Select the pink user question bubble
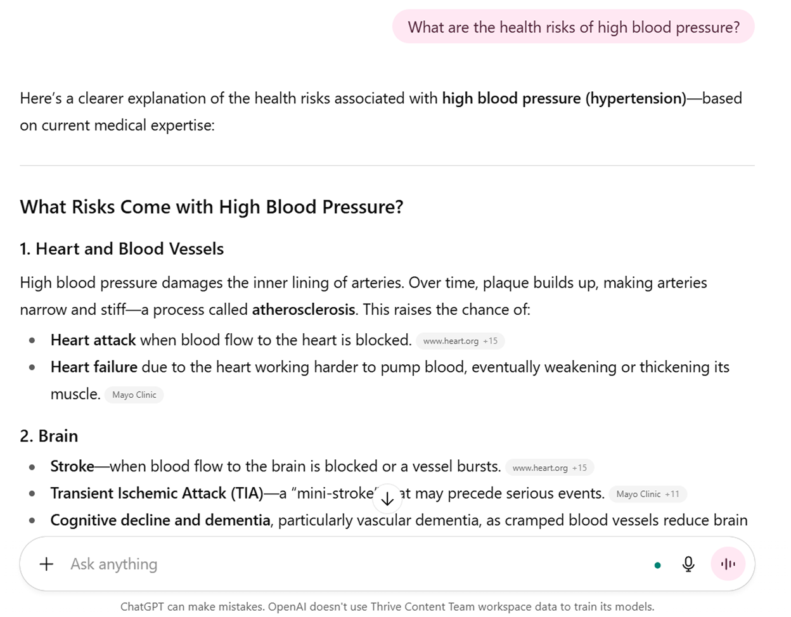 573,27
